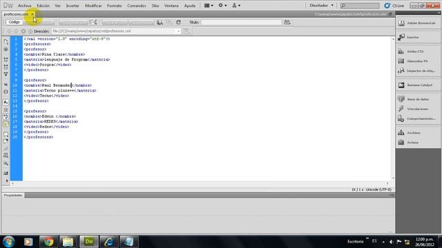The height and width of the screenshot is (248, 442).
Task: Select the Propiedades panel tab
Action: point(13,195)
